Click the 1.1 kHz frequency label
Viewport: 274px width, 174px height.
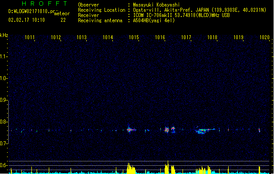coord(3,57)
